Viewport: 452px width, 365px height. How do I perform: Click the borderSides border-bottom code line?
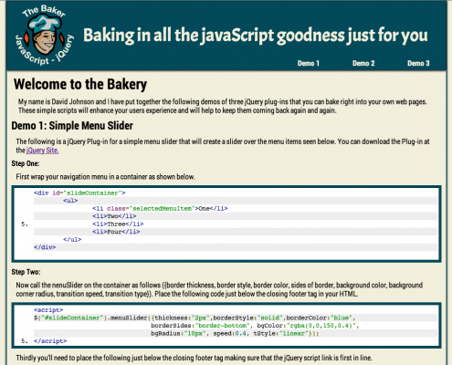(255, 326)
